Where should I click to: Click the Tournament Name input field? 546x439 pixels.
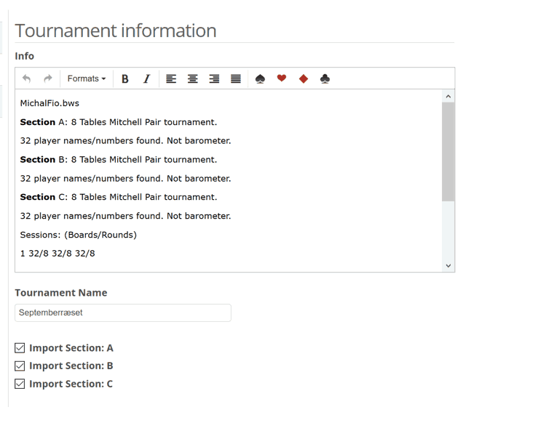[123, 313]
